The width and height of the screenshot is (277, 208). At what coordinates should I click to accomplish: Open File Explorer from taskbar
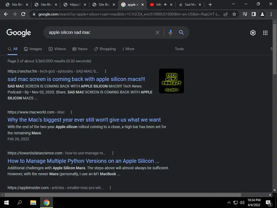(33, 203)
